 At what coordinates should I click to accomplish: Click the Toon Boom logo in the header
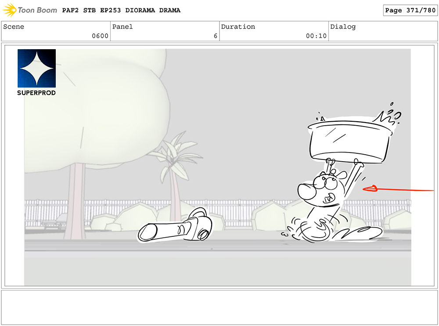30,10
